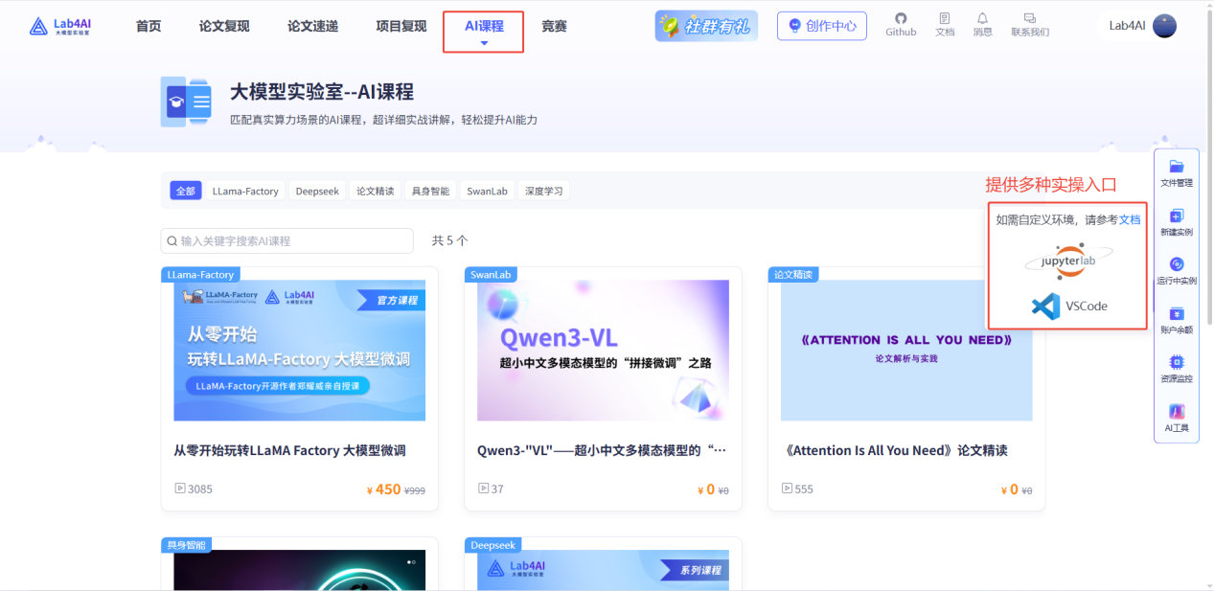
Task: Open 资源监控 resource monitoring panel
Action: [x=1176, y=368]
